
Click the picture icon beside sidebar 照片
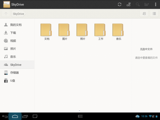point(6,49)
